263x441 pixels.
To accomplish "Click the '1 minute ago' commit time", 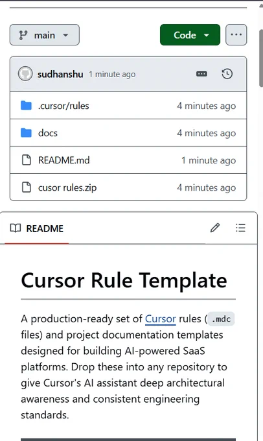I will point(112,74).
